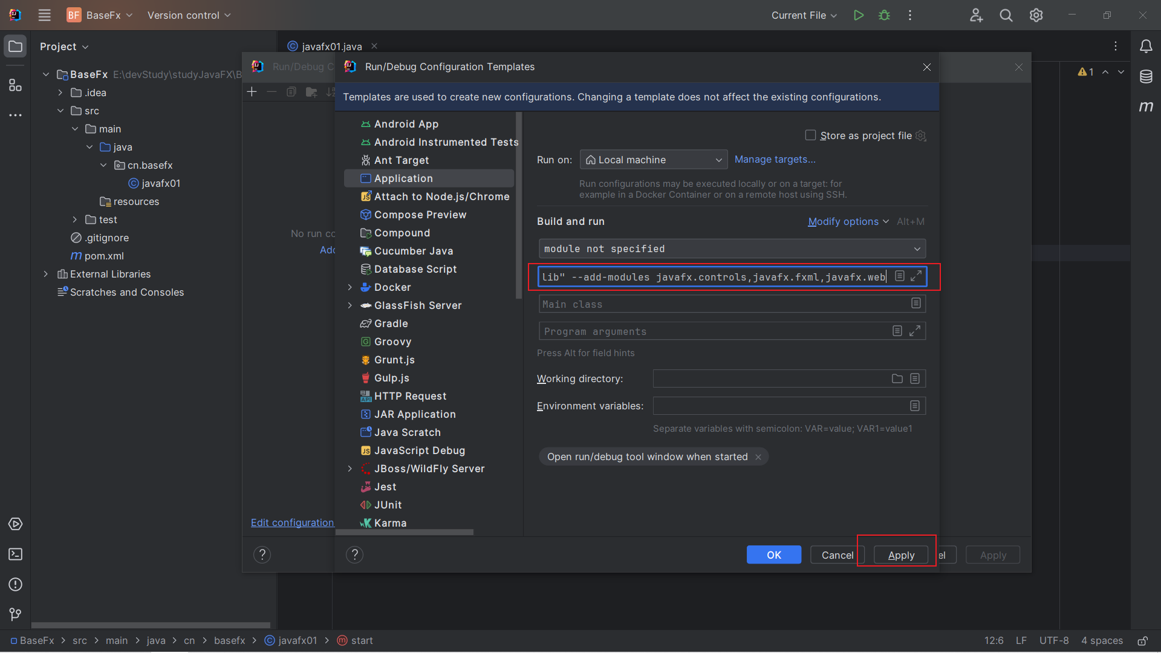Select the Application template

pos(429,178)
